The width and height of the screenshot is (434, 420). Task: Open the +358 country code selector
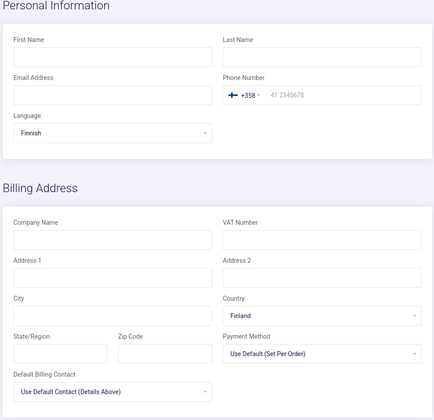[244, 95]
